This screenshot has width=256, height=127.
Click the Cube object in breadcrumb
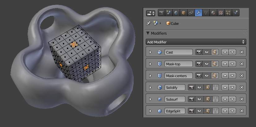coord(172,23)
